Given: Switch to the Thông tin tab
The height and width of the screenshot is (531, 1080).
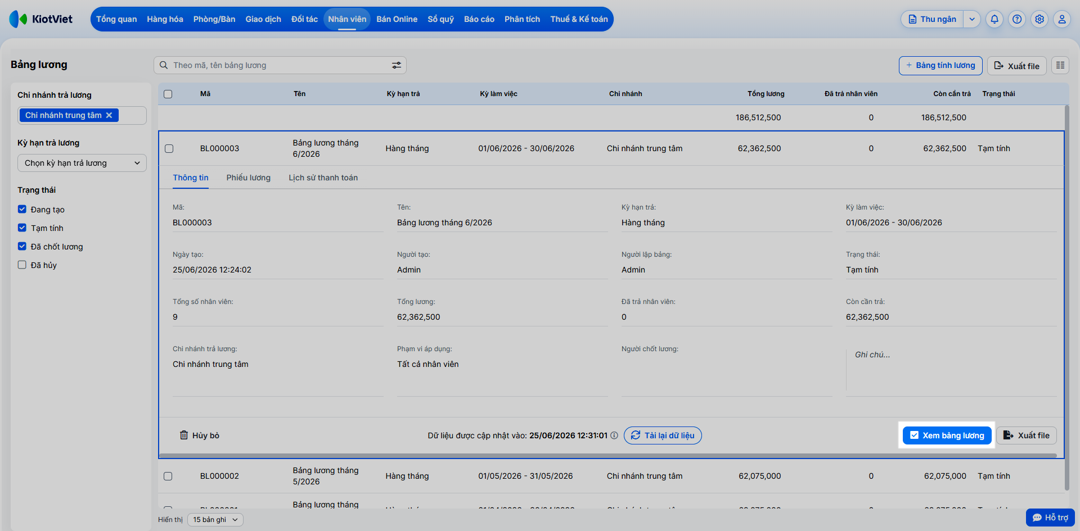Looking at the screenshot, I should pos(191,178).
